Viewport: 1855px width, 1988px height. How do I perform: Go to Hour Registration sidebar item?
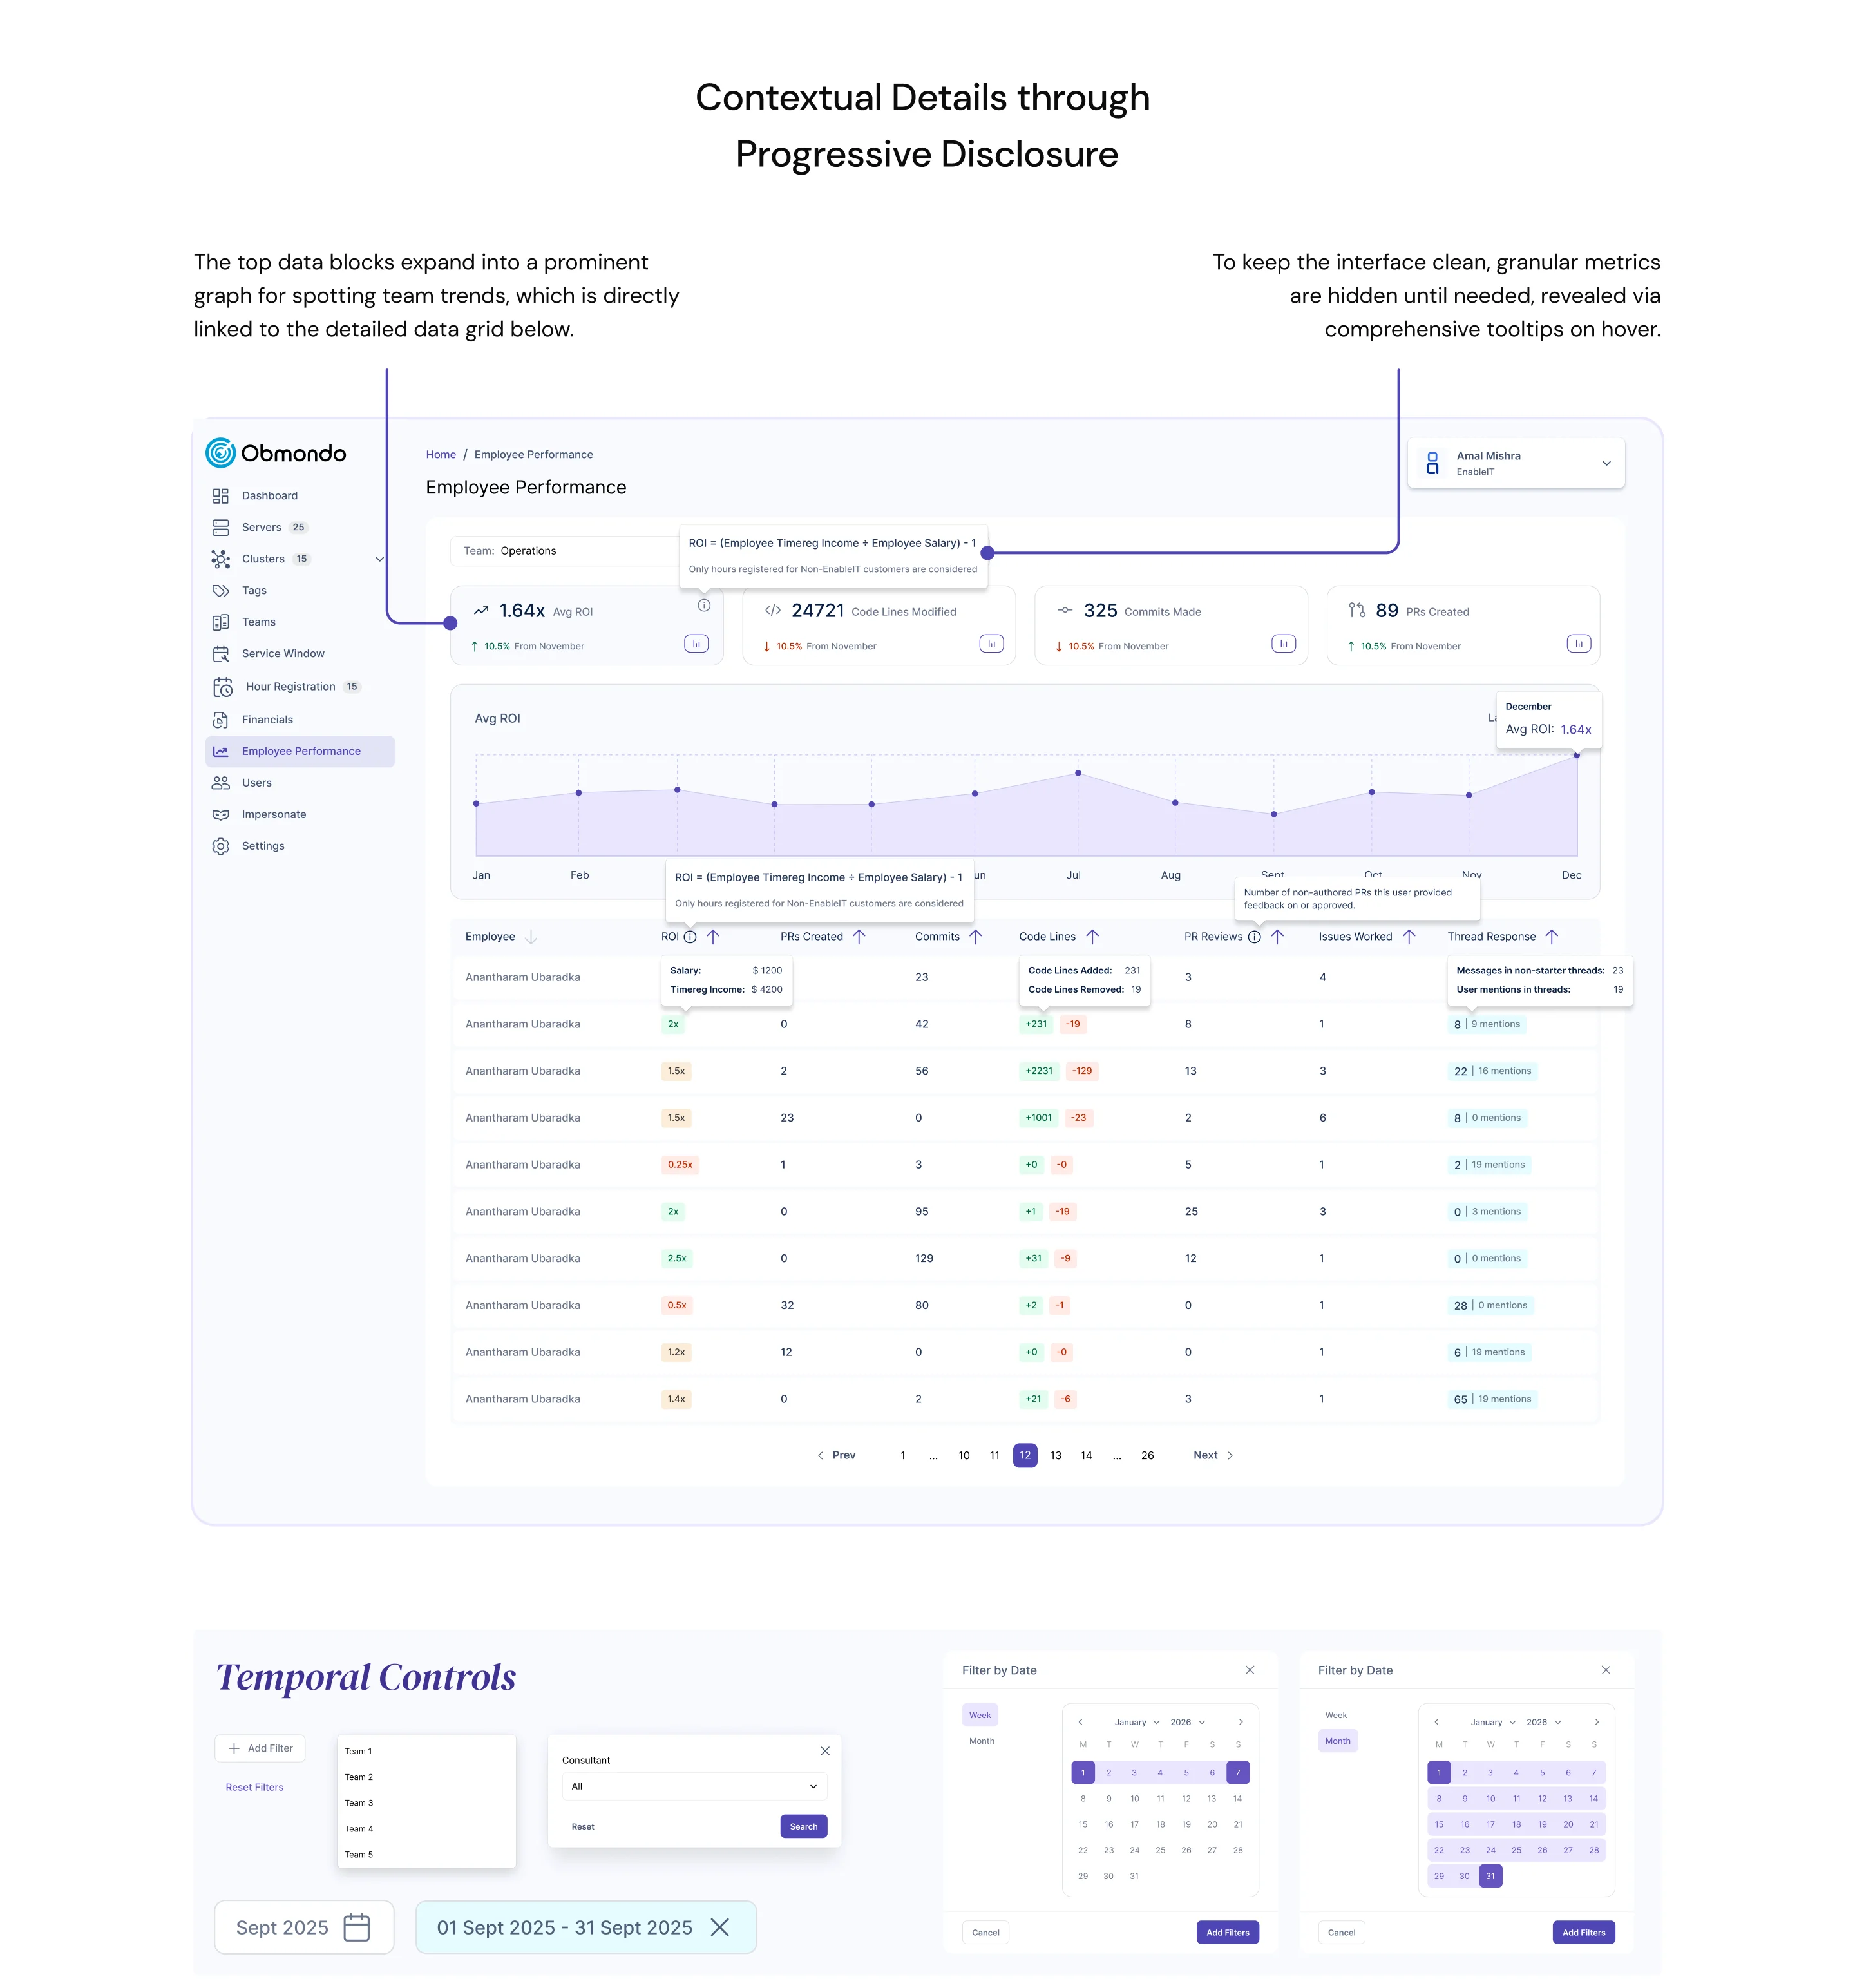pyautogui.click(x=290, y=687)
